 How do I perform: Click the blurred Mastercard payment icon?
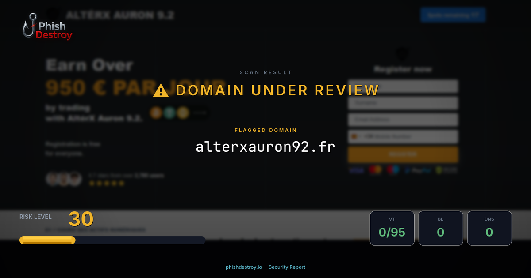tap(375, 170)
